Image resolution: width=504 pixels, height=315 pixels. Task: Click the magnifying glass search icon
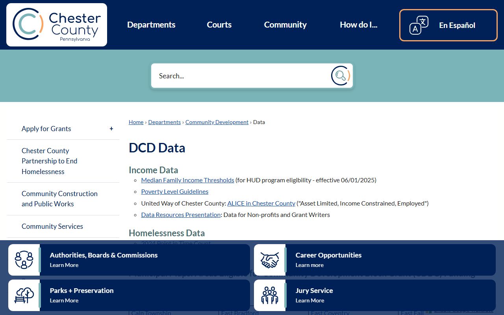point(340,76)
